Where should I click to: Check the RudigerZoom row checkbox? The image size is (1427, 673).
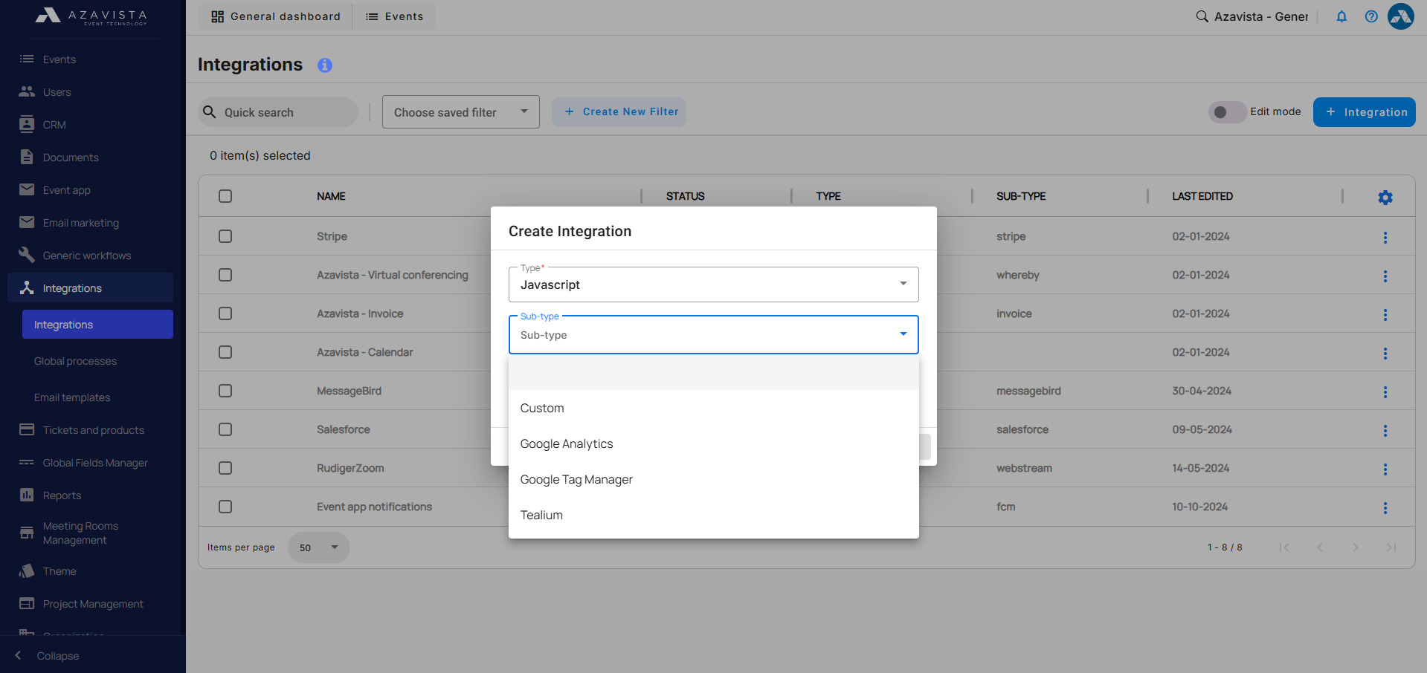tap(225, 468)
